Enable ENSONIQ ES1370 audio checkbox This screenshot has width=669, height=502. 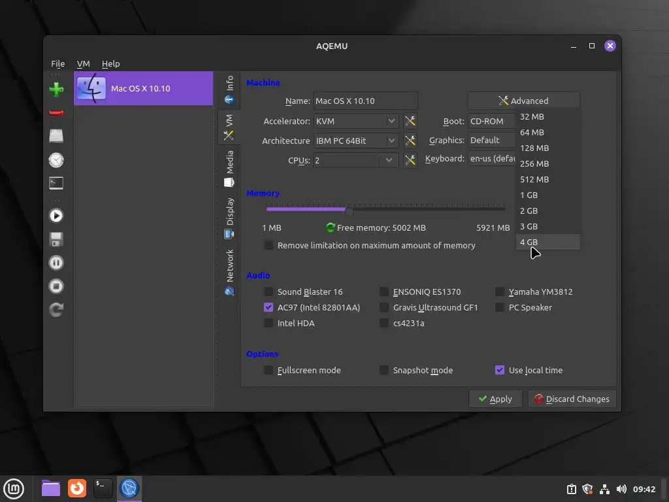pyautogui.click(x=384, y=292)
